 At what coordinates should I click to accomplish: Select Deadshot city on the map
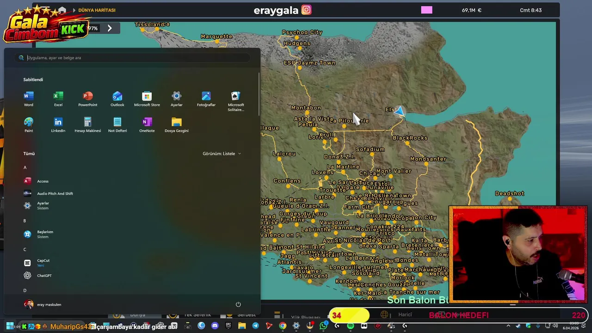pyautogui.click(x=510, y=194)
